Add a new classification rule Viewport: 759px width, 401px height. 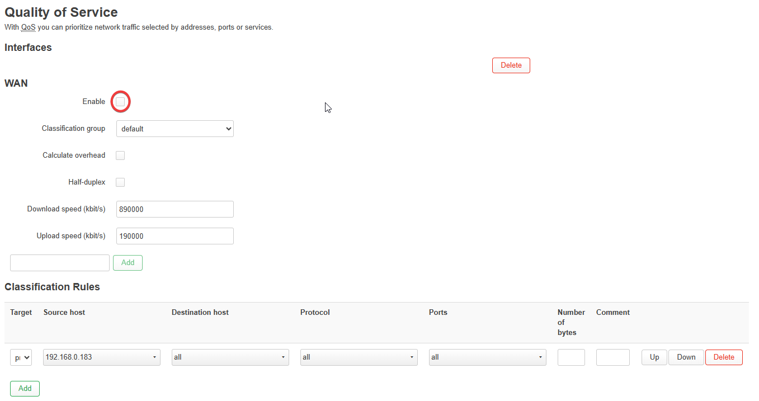[25, 389]
